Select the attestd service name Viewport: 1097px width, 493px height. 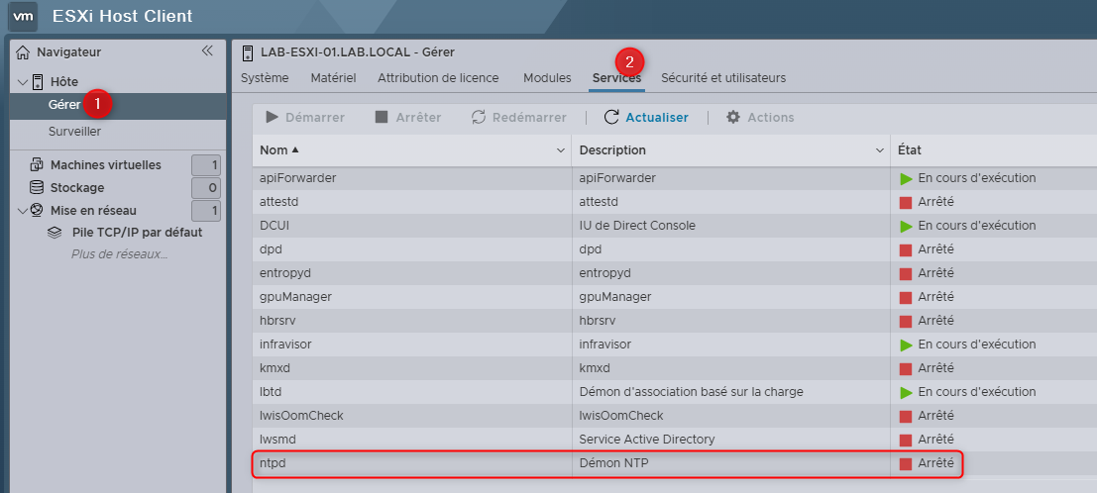point(277,202)
